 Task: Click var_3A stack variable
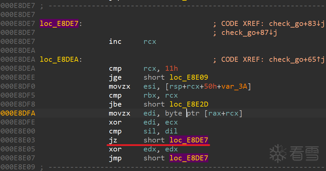(x=234, y=86)
